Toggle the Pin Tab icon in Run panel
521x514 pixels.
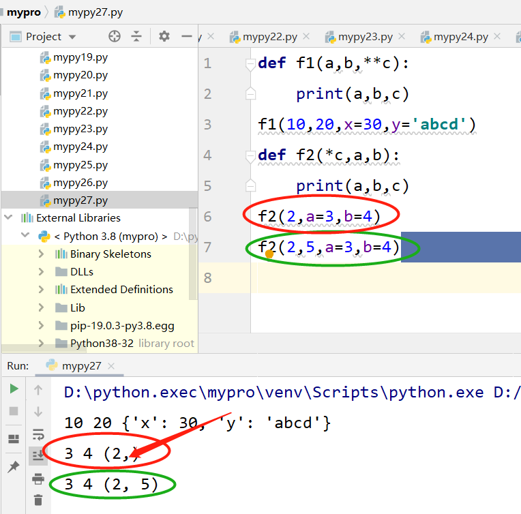tap(14, 467)
